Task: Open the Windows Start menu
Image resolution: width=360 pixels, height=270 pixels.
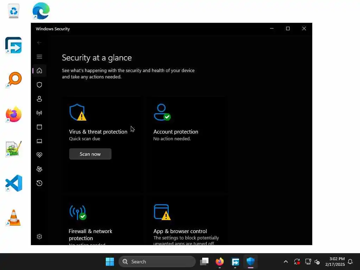Action: click(x=110, y=262)
